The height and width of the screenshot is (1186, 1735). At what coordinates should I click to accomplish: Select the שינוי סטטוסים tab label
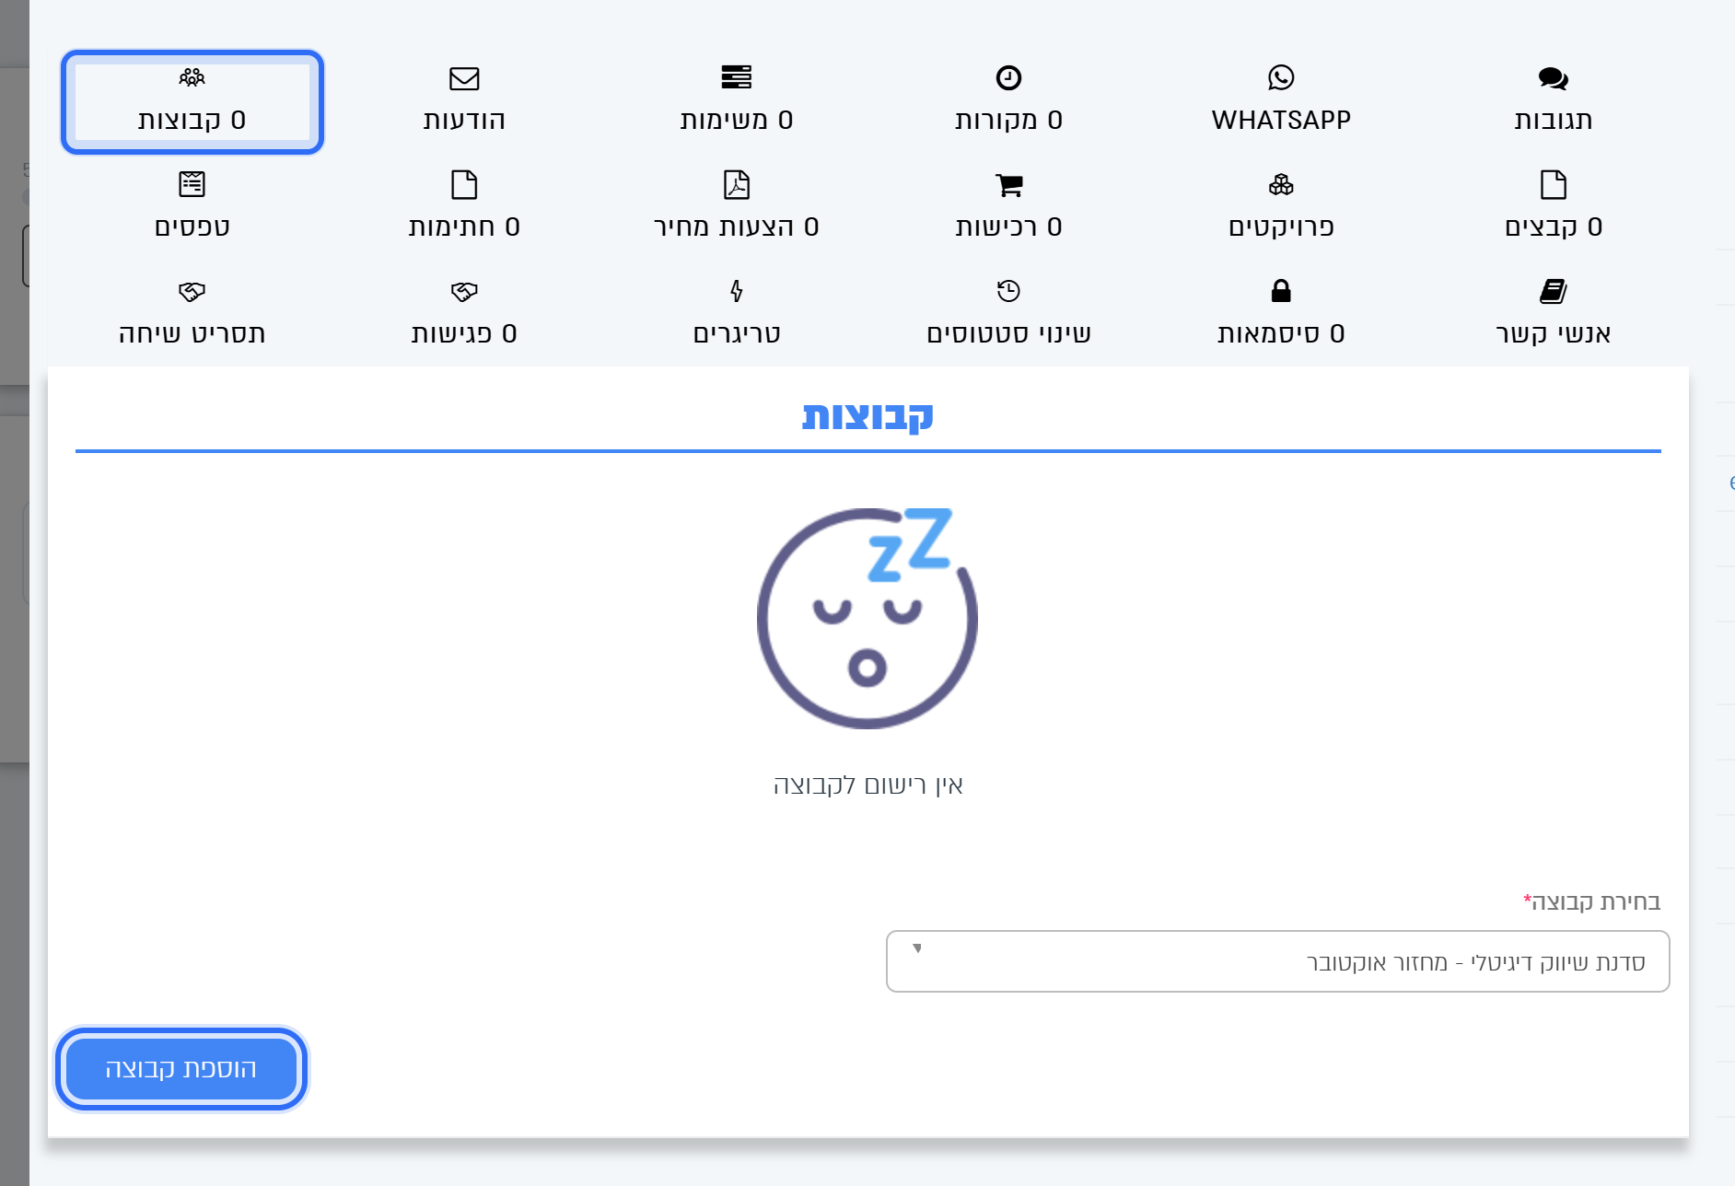pos(1008,333)
